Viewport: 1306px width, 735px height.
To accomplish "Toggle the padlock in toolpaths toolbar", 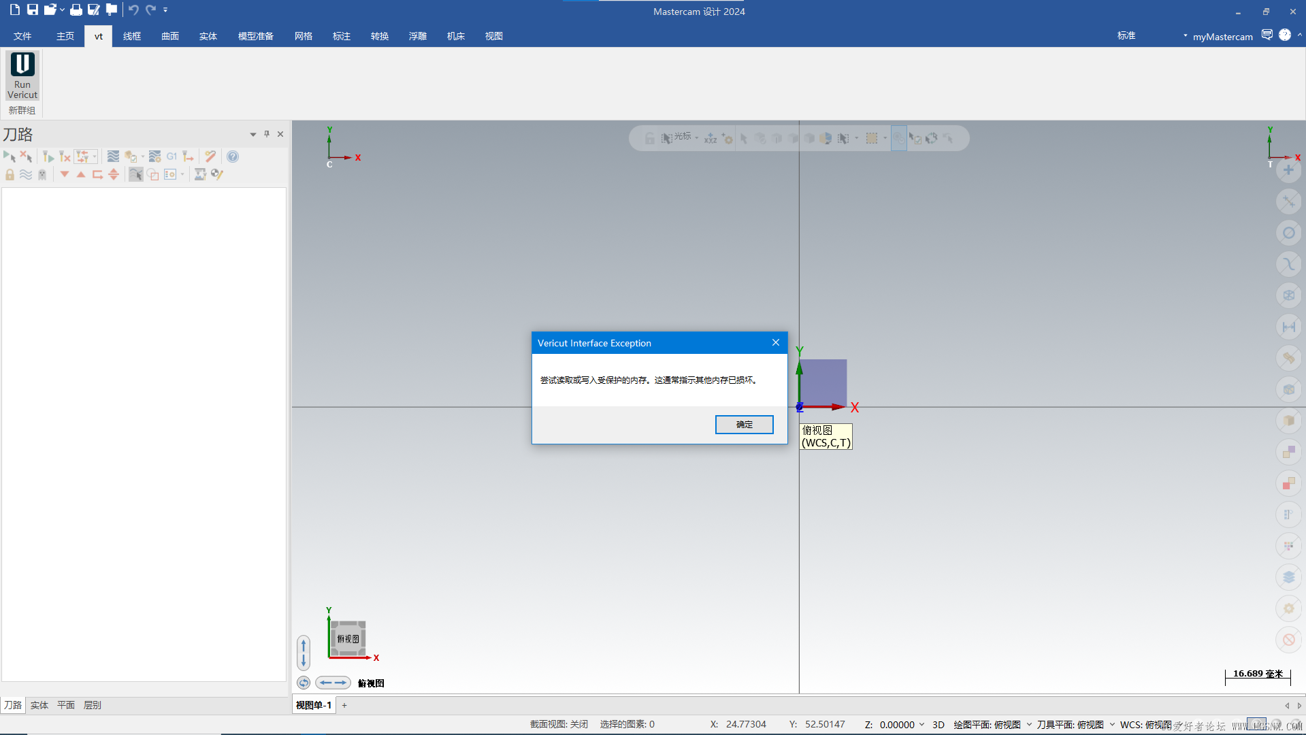I will pyautogui.click(x=10, y=175).
